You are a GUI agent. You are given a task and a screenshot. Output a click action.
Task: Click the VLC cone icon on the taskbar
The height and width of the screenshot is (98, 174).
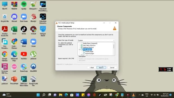[x=133, y=95]
